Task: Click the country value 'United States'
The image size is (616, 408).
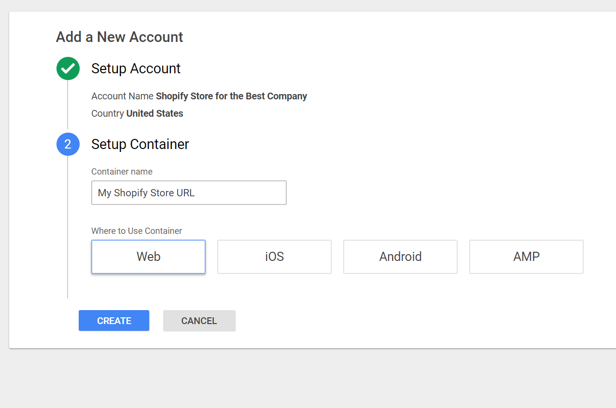Action: tap(154, 113)
